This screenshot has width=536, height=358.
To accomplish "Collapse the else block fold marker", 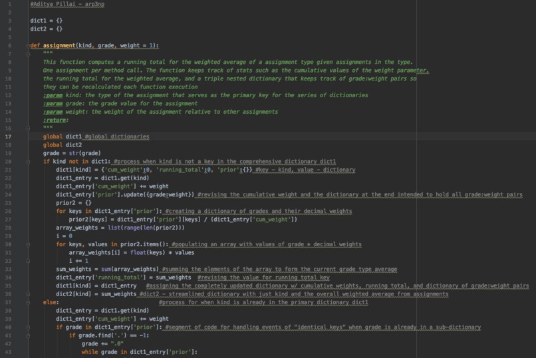I will pos(29,302).
